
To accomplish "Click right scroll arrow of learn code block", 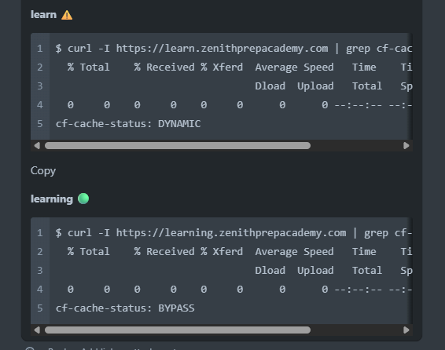I will [x=406, y=145].
